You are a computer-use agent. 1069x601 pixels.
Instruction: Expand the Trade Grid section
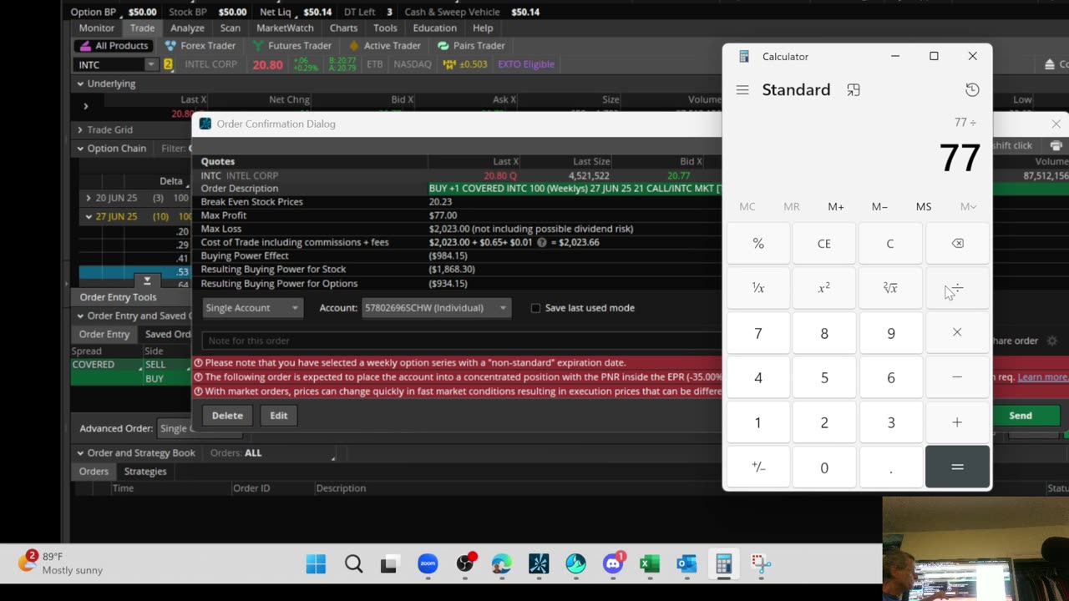tap(80, 129)
